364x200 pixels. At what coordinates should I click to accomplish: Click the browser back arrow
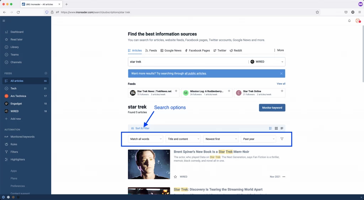[4, 12]
